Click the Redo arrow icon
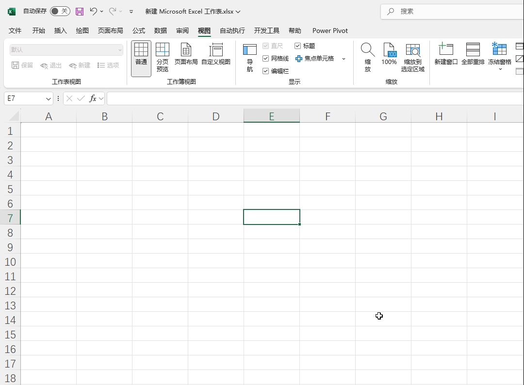This screenshot has height=385, width=524. [113, 11]
